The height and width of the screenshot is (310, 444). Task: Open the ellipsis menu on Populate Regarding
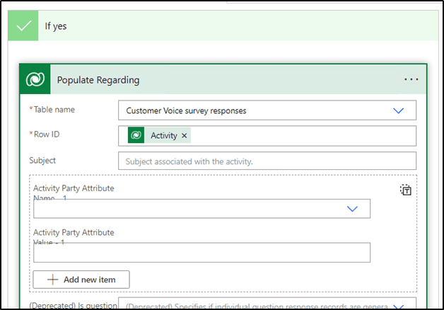[411, 79]
